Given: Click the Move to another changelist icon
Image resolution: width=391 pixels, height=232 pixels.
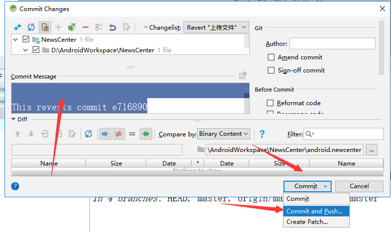Looking at the screenshot, I should (x=71, y=27).
